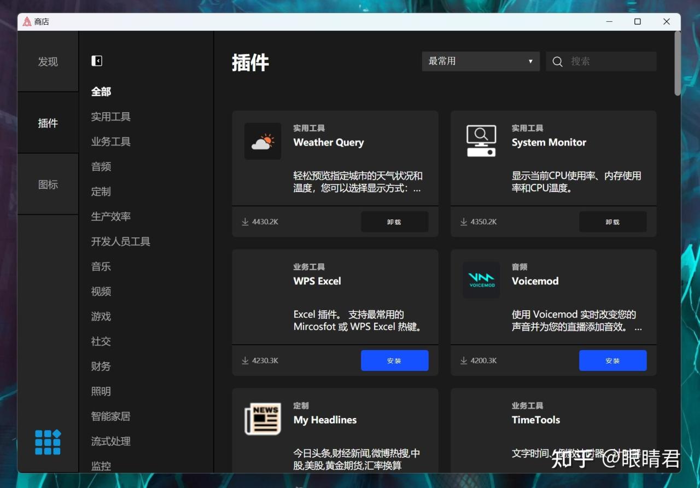The image size is (700, 488).
Task: Select the 定制 category in sidebar
Action: [x=101, y=191]
